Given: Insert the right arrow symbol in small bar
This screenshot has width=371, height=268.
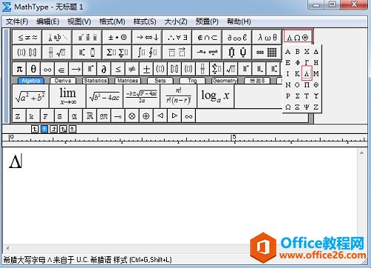Looking at the screenshot, I should (76, 69).
